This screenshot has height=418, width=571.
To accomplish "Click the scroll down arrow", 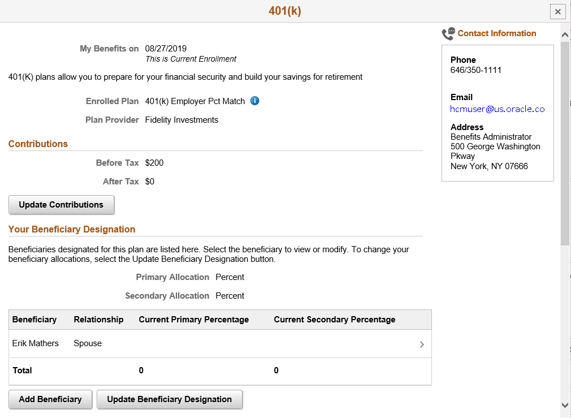I will [565, 405].
